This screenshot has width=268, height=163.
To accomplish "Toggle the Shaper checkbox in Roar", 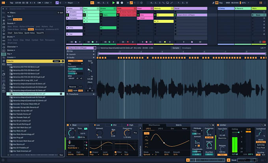I will click(x=91, y=152).
